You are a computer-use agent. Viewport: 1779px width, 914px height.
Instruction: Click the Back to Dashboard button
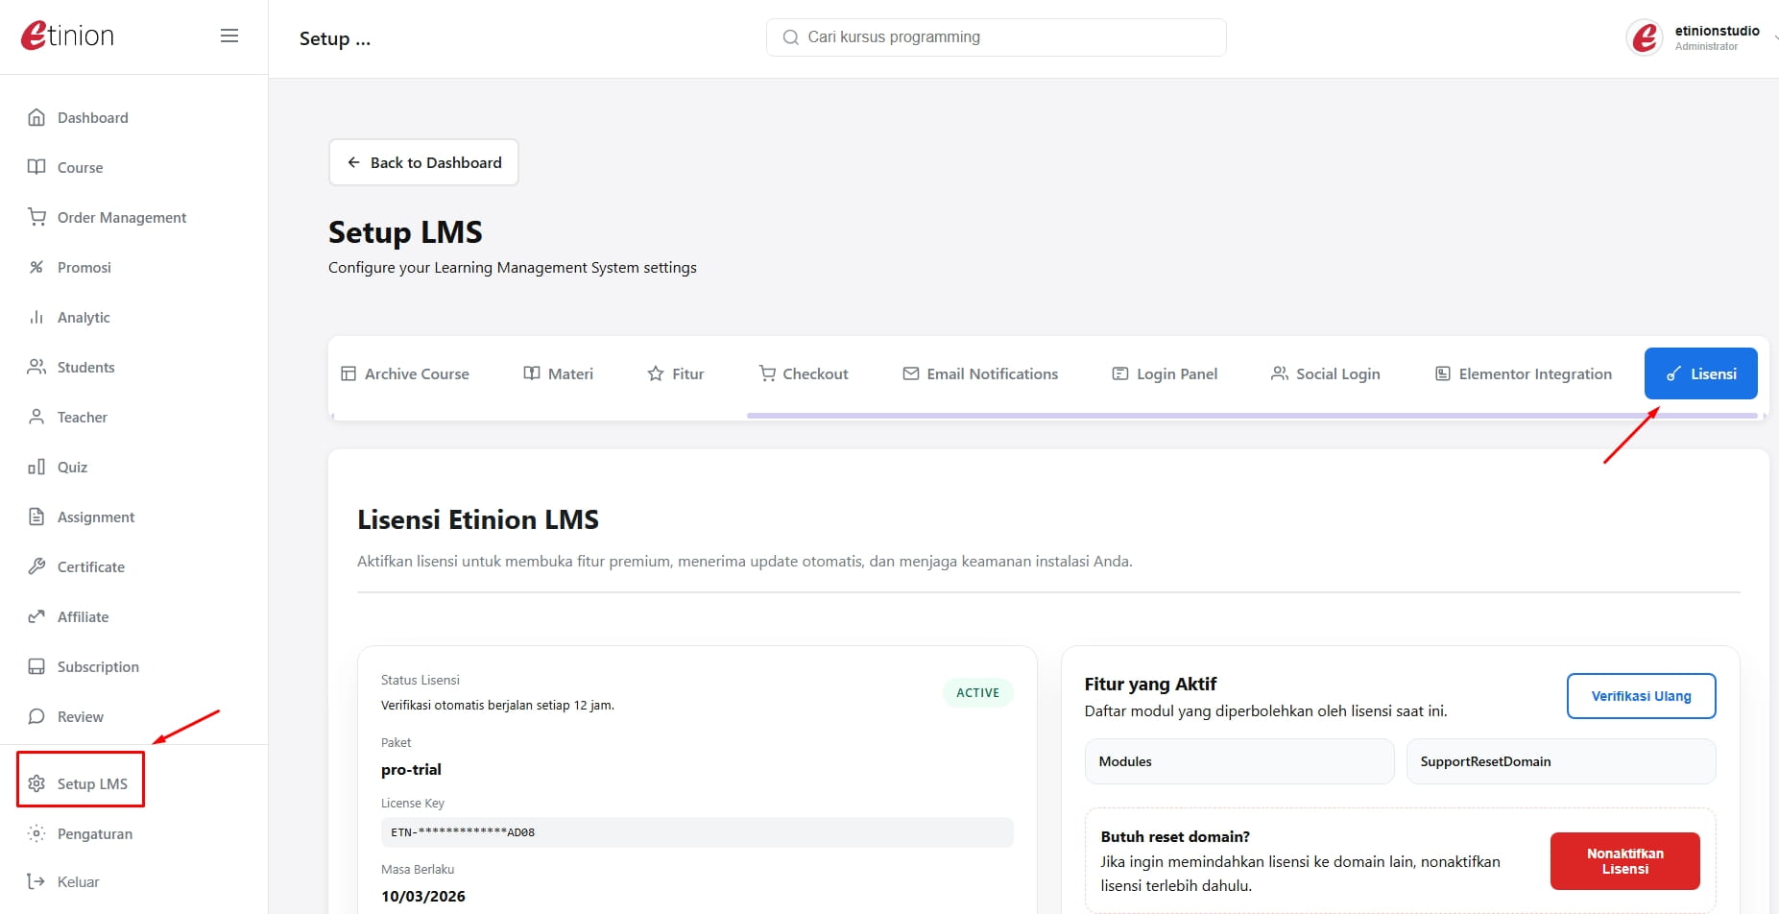pos(423,163)
